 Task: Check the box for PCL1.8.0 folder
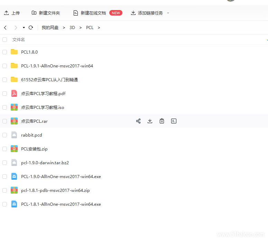[4, 52]
